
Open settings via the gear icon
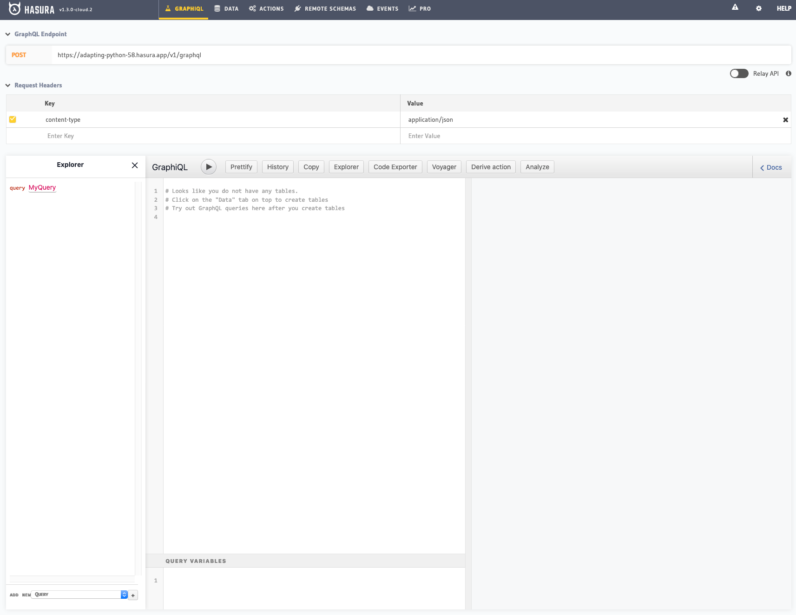click(x=759, y=8)
